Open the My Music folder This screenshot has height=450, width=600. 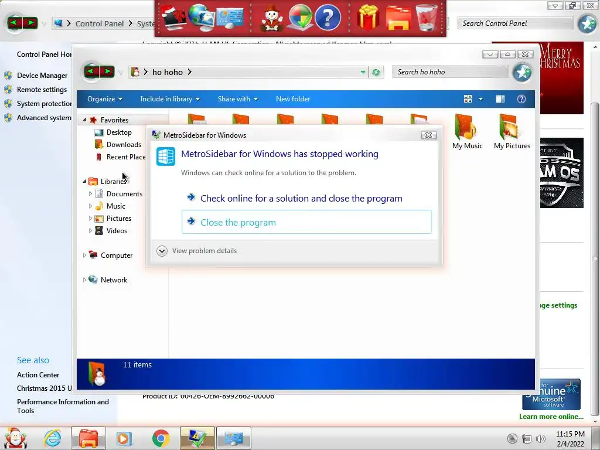click(x=467, y=132)
